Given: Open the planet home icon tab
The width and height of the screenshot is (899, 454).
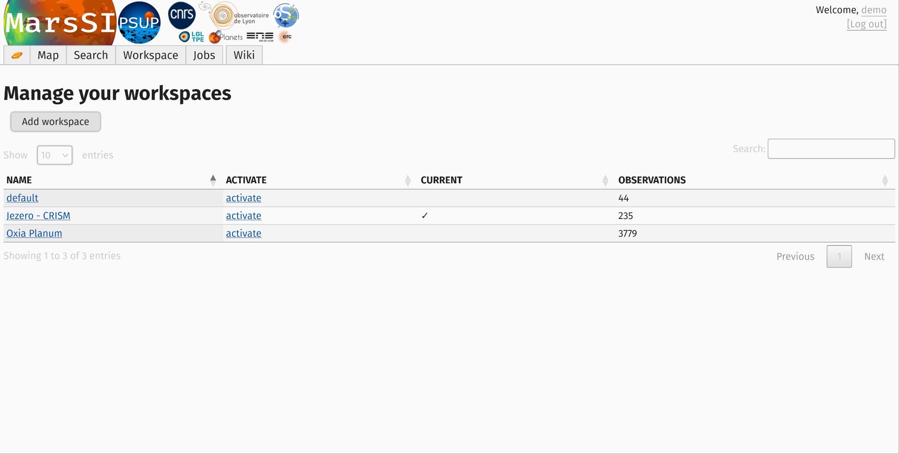Looking at the screenshot, I should tap(17, 55).
